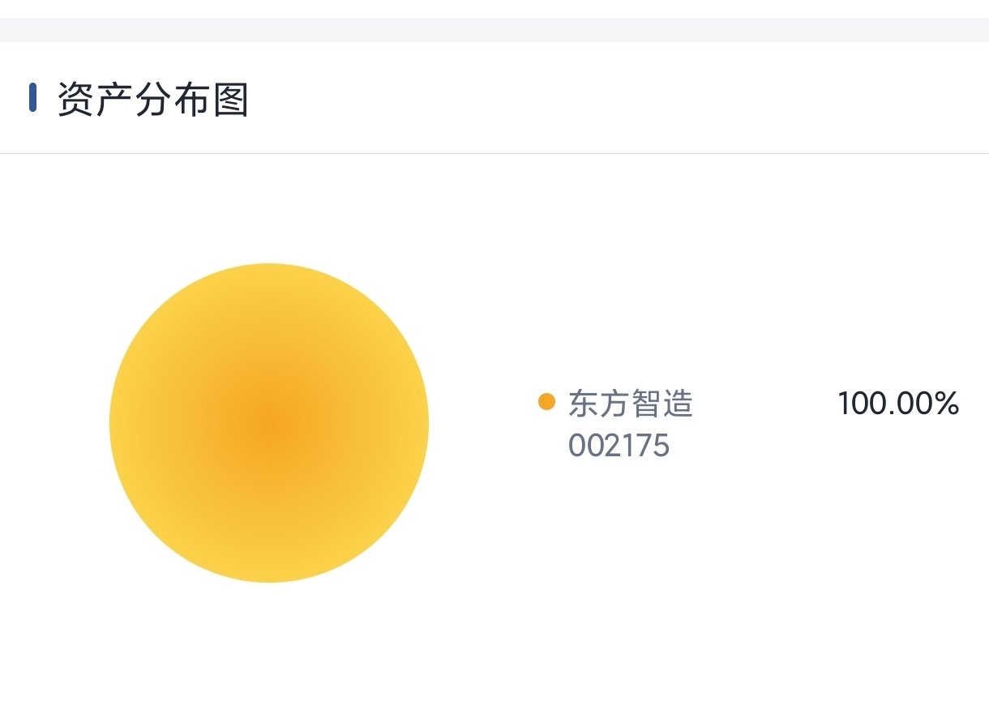989x714 pixels.
Task: Click the last digit 5 of code 002175
Action: tap(661, 445)
